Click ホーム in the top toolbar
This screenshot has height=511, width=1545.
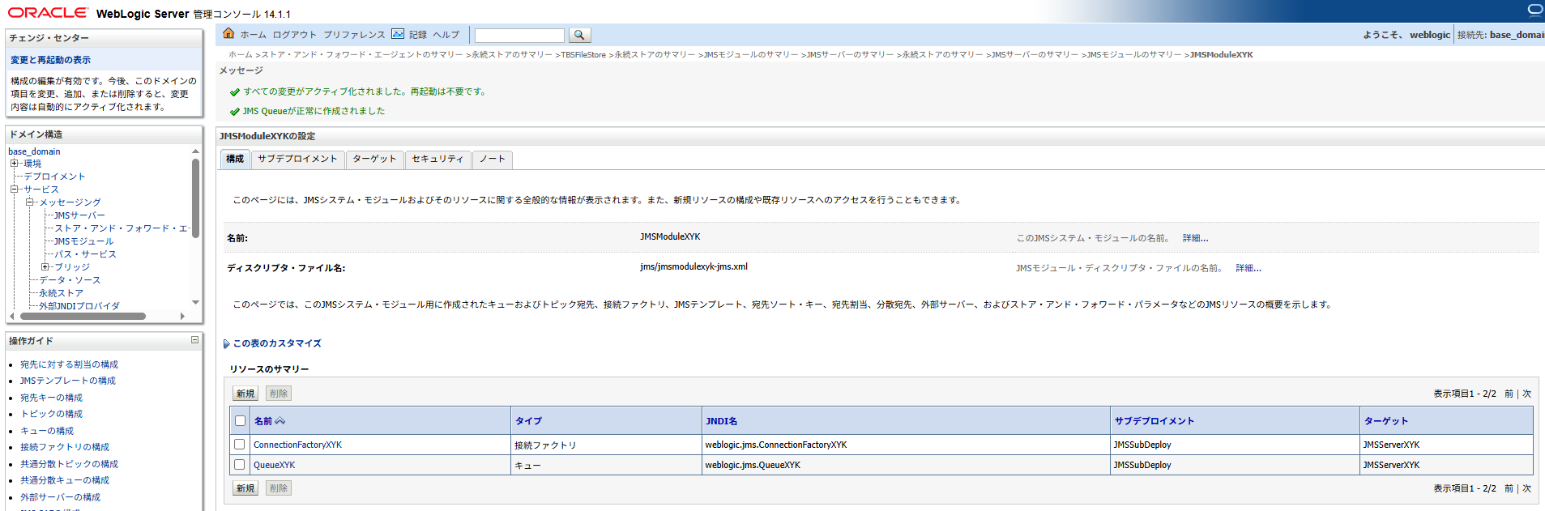click(253, 35)
